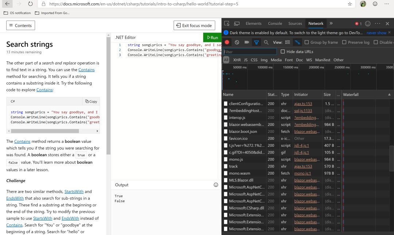The image size is (394, 235).
Task: Click the article vertical scrollbar
Action: pyautogui.click(x=108, y=96)
